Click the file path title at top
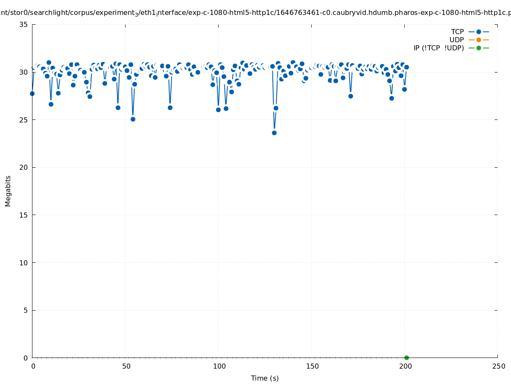The image size is (511, 384). 255,13
